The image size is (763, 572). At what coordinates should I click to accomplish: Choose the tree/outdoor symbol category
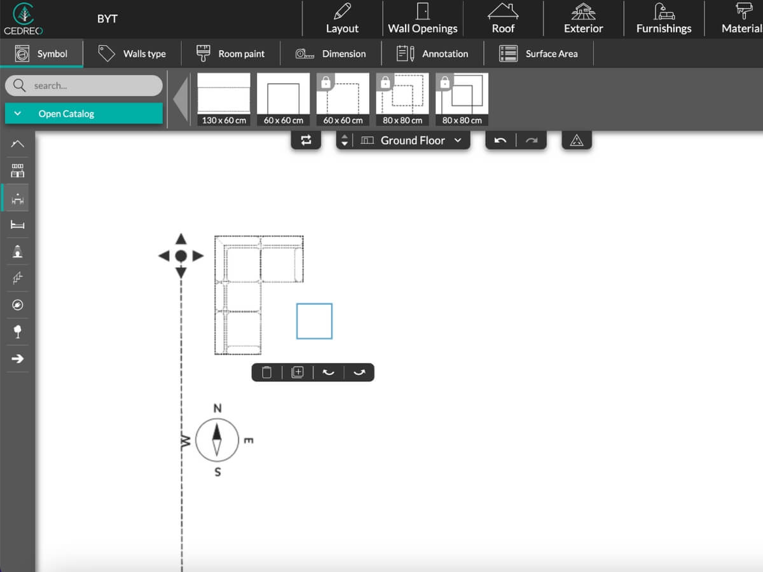[x=18, y=331]
